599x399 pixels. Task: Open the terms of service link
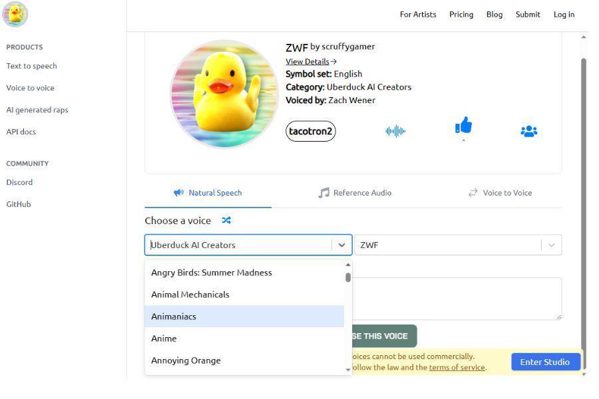pyautogui.click(x=457, y=367)
